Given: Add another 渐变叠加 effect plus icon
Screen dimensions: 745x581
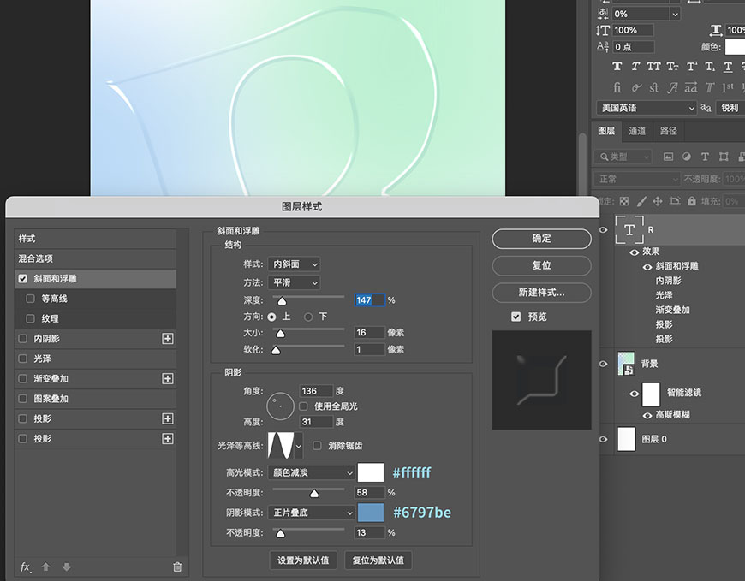Looking at the screenshot, I should [168, 378].
